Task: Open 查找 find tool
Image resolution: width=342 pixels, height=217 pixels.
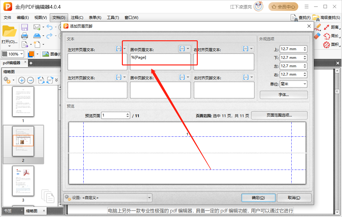Action: point(301,18)
